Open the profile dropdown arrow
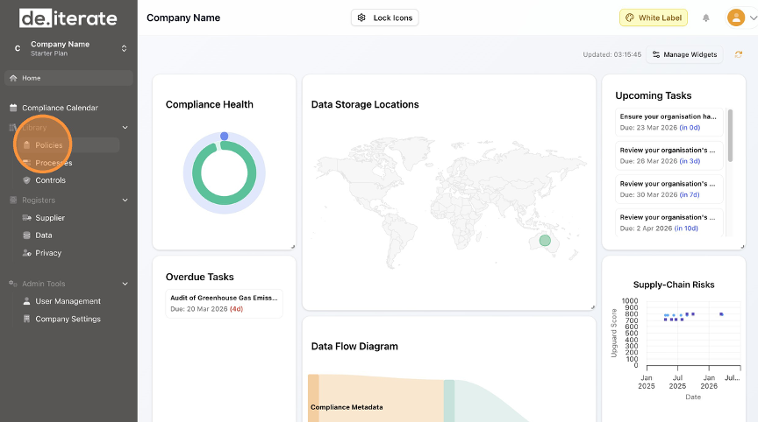 (750, 18)
